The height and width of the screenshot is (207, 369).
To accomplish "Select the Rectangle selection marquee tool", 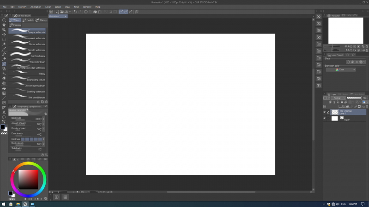I will tap(4, 40).
